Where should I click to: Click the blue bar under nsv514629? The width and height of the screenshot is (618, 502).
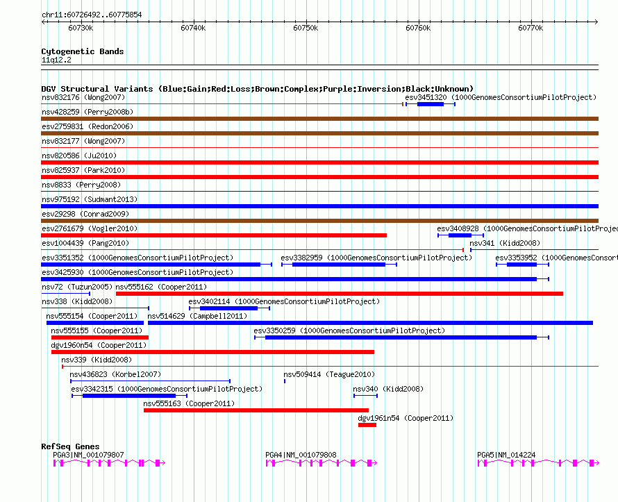point(370,323)
